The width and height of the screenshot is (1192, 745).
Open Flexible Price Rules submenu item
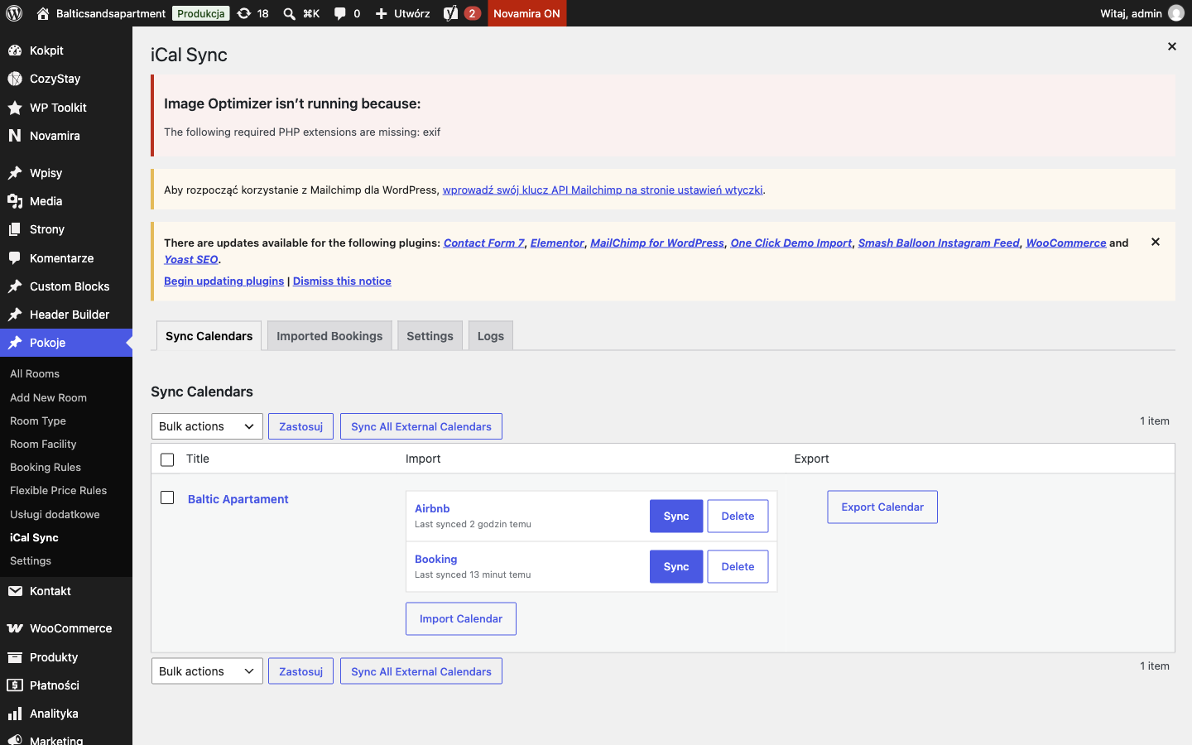(x=59, y=490)
